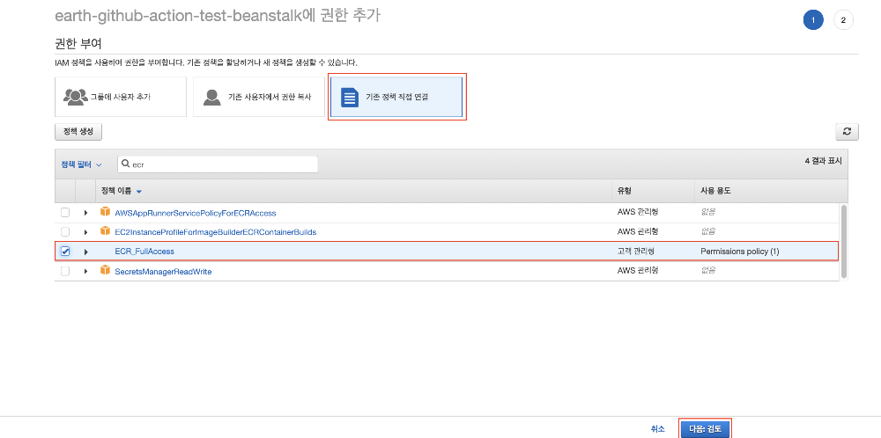Go to step 2 indicator

point(843,20)
